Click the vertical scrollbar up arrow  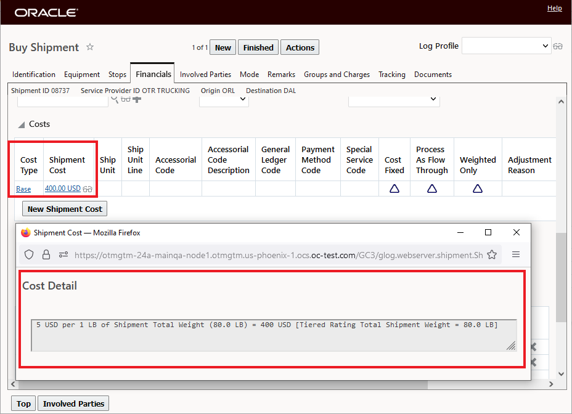[x=561, y=102]
